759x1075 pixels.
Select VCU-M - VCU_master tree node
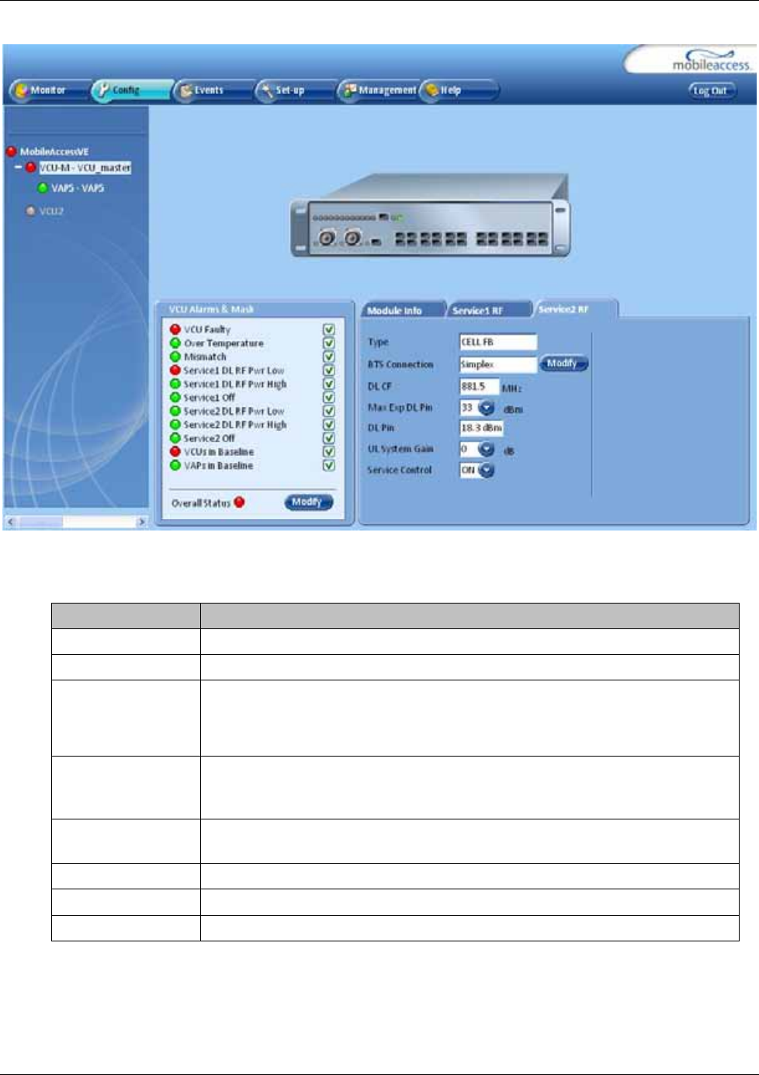(x=85, y=168)
